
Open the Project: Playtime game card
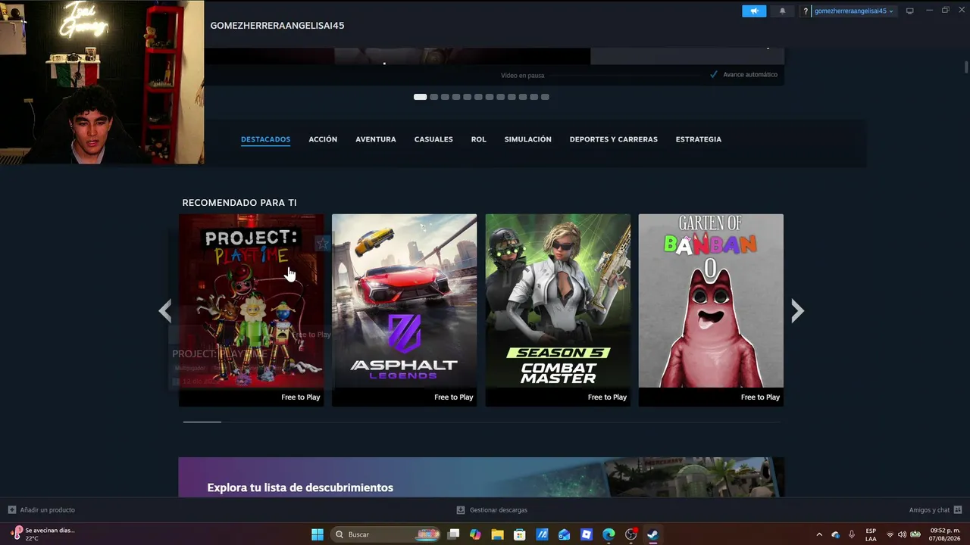(x=252, y=310)
